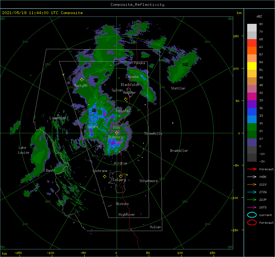The image size is (275, 257).
Task: Click the Limestone label
Action: point(58,118)
